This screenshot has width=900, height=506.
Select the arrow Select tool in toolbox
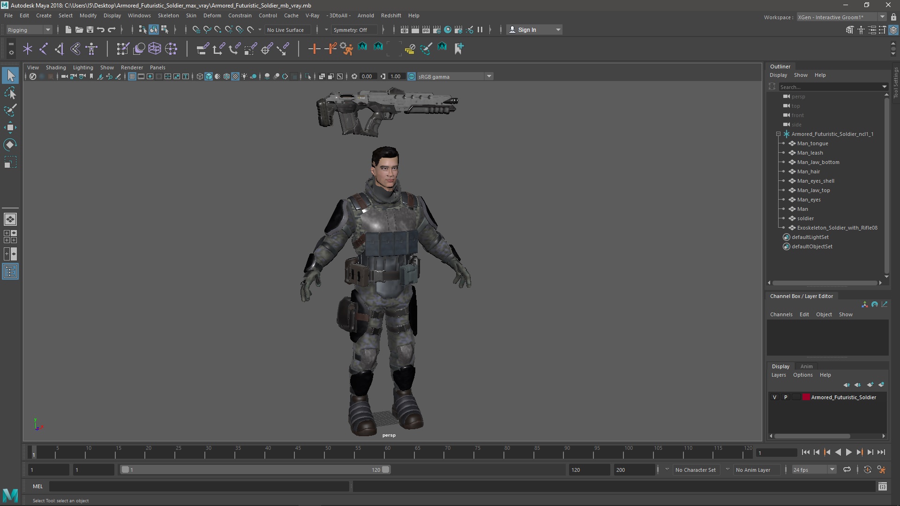click(x=10, y=75)
